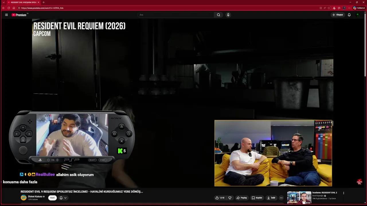Like the video with thumbs up 1,9 B
This screenshot has height=206, width=367.
click(220, 198)
